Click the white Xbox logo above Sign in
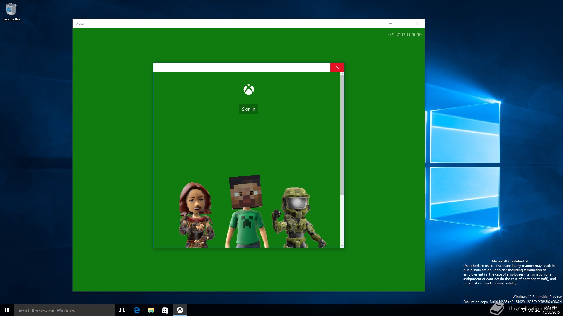563x316 pixels. coord(249,90)
